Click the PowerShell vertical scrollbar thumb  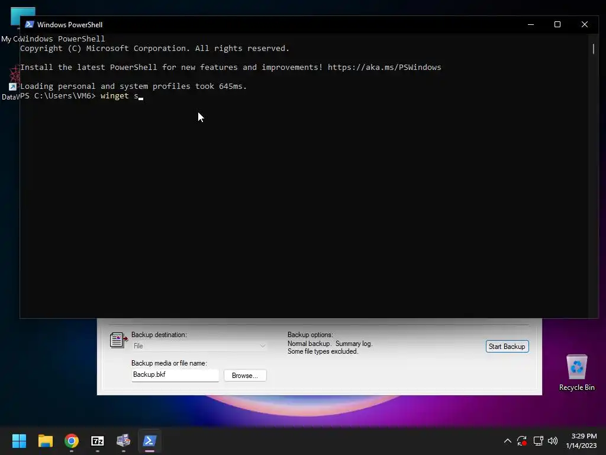coord(593,49)
